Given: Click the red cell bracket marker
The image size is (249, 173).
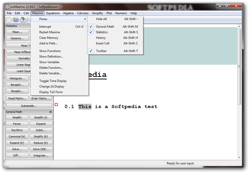Looking at the screenshot, I should (x=56, y=105).
